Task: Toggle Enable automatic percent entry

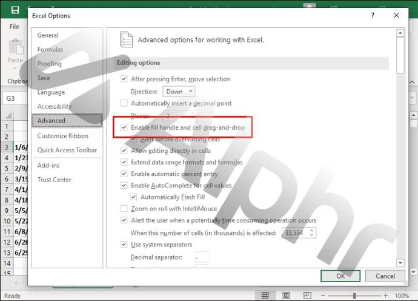Action: click(x=124, y=174)
